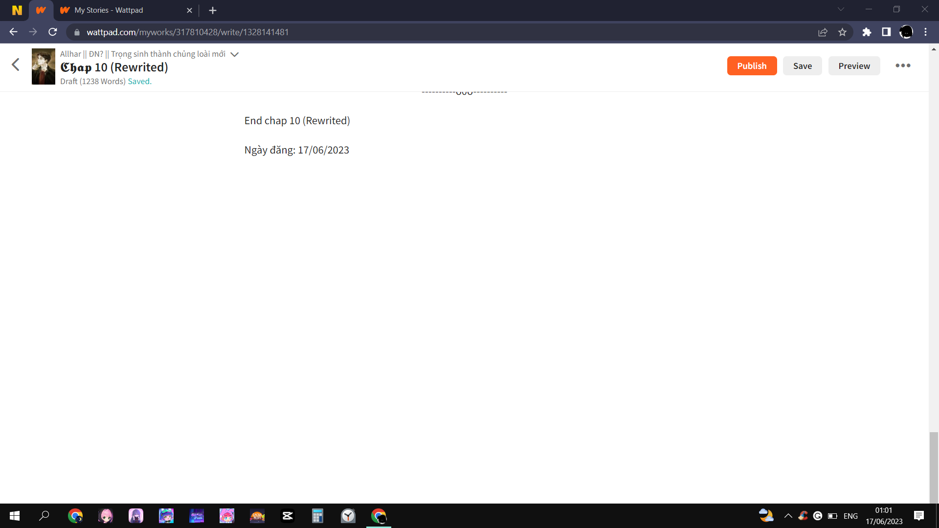Click the share page icon in address bar

(x=823, y=32)
